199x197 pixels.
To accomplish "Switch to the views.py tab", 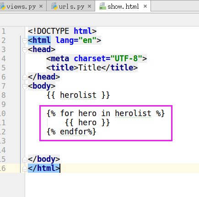I will click(x=21, y=6).
